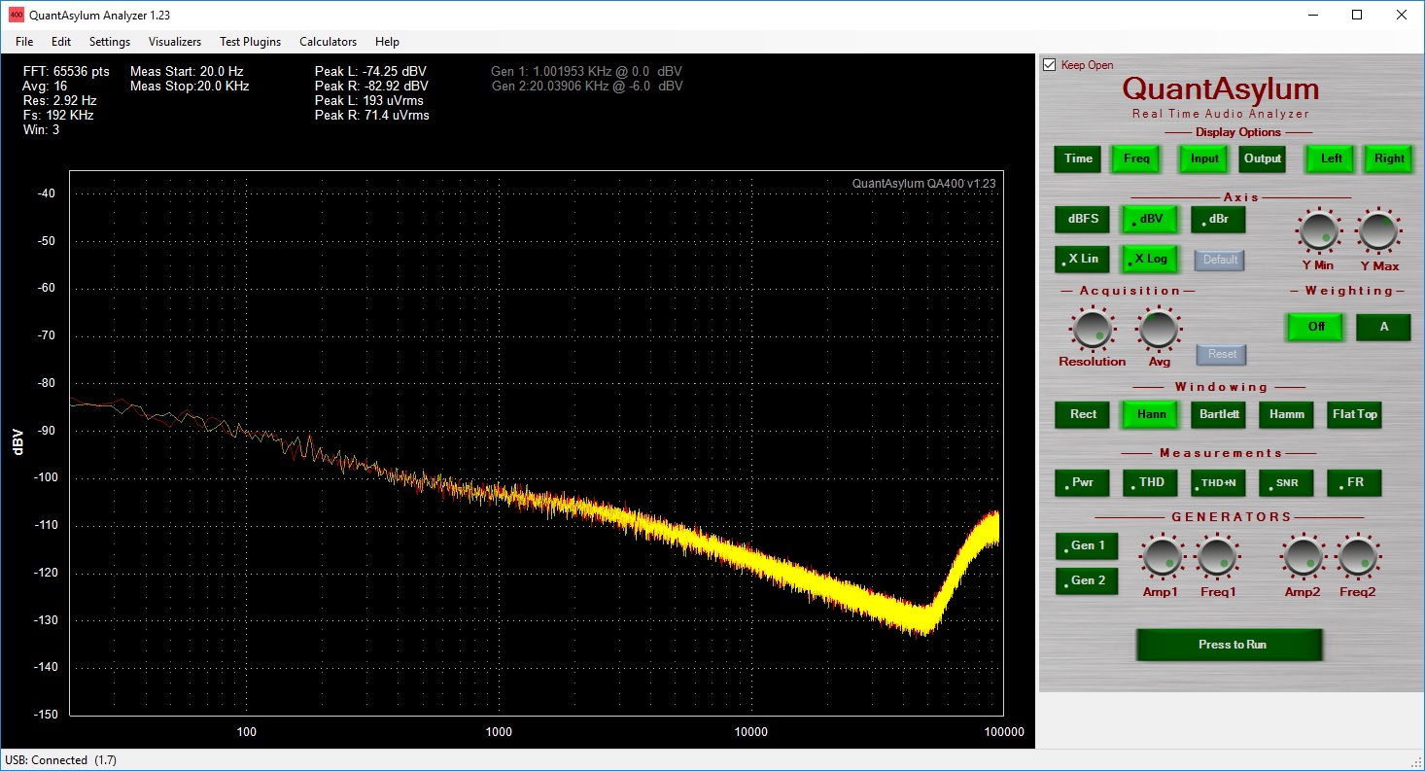Click the Res: 2.92 Hz readout
Image resolution: width=1425 pixels, height=771 pixels.
pyautogui.click(x=60, y=101)
